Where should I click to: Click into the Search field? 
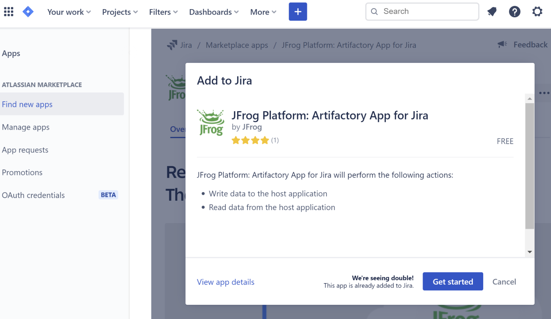coord(427,11)
